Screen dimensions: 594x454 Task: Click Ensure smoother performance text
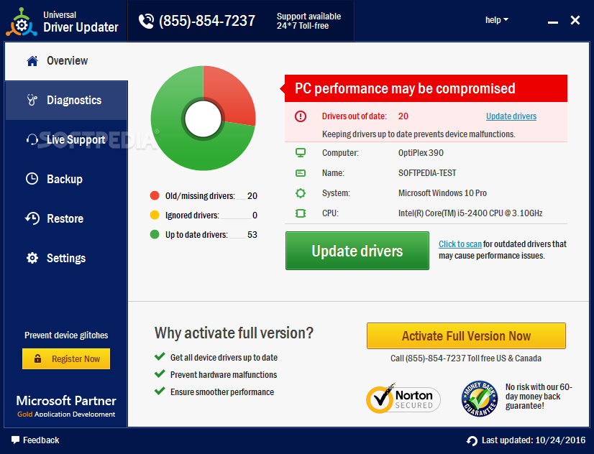pyautogui.click(x=222, y=392)
